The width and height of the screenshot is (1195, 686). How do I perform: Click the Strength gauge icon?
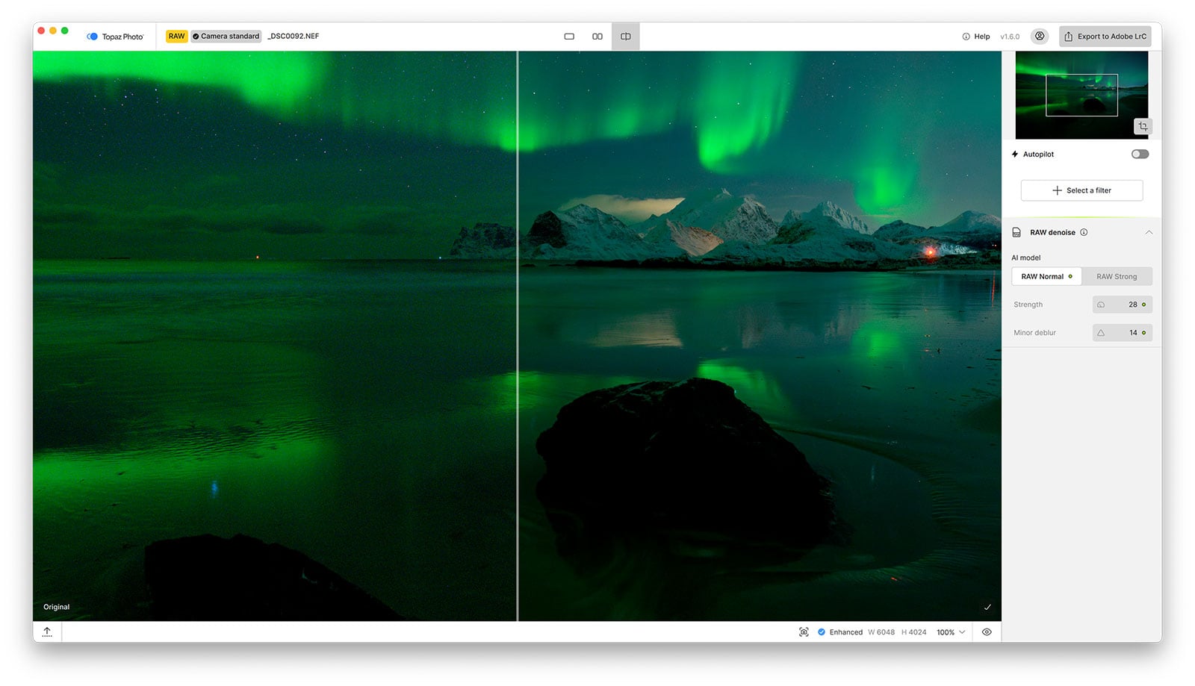1101,305
